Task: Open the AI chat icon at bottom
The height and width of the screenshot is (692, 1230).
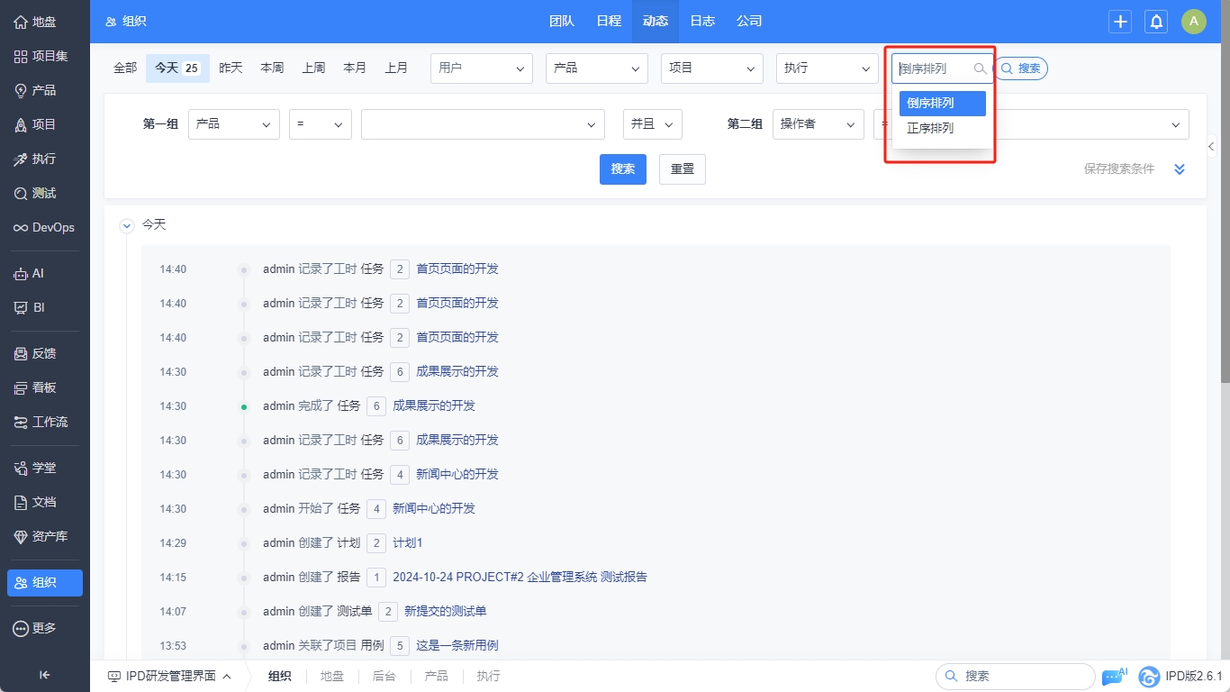Action: coord(1114,676)
